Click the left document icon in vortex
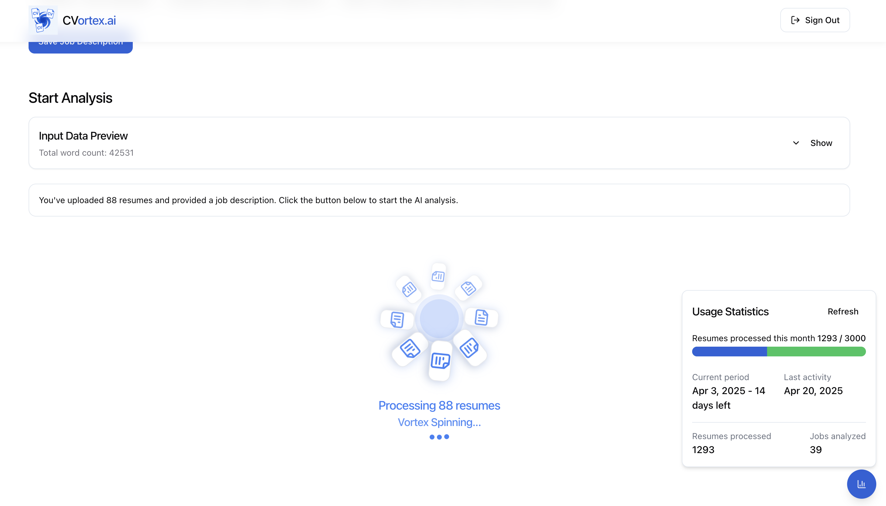Viewport: 886px width, 506px height. pos(397,319)
